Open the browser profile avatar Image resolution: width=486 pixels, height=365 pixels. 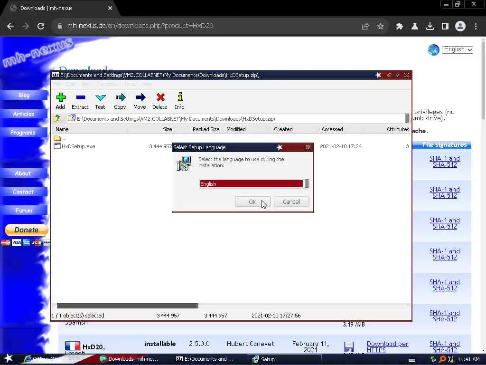click(x=460, y=26)
